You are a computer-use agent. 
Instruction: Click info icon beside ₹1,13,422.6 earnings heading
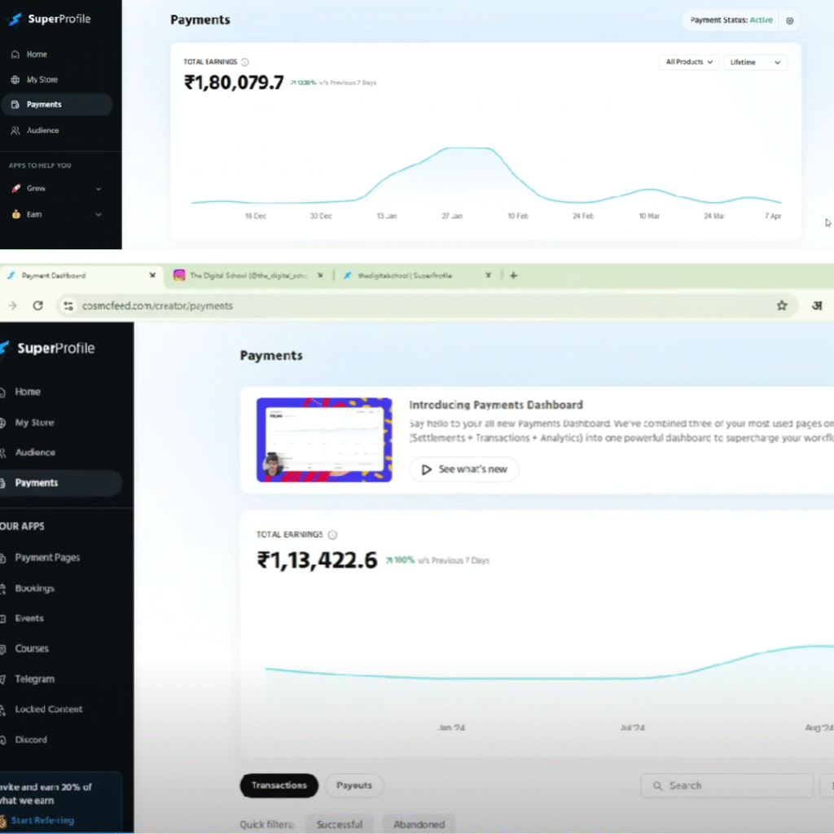[x=332, y=535]
